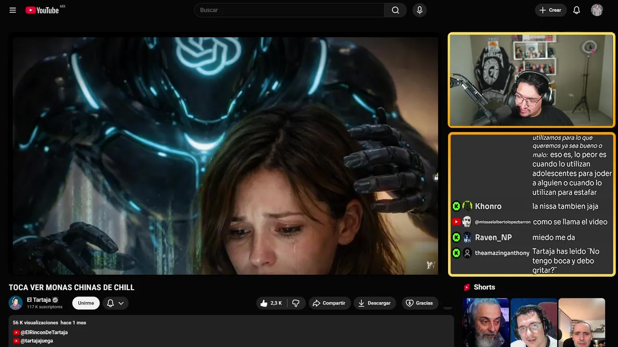The height and width of the screenshot is (347, 618).
Task: Click the Compartir share button
Action: tap(330, 303)
